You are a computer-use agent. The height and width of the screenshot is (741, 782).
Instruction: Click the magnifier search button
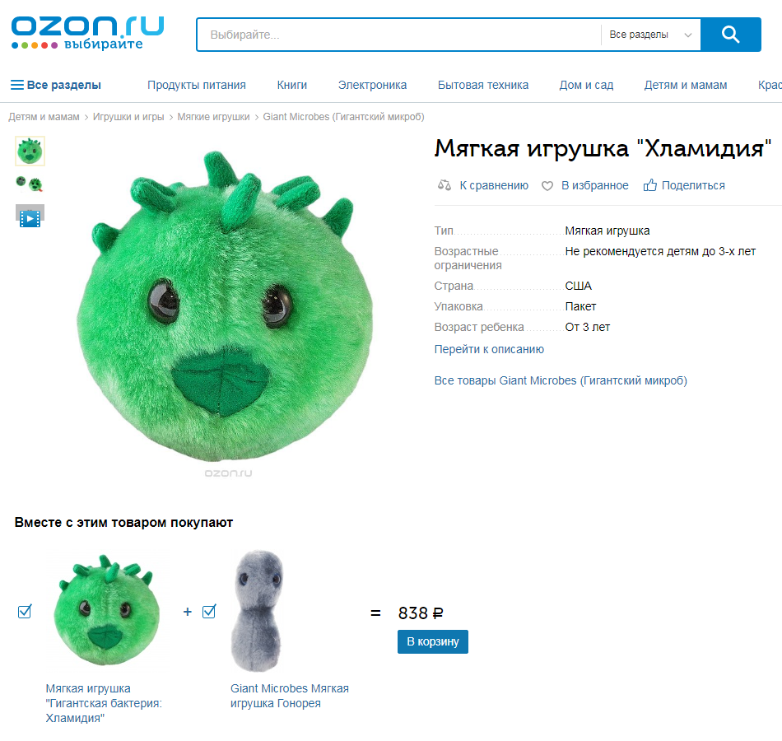[730, 35]
